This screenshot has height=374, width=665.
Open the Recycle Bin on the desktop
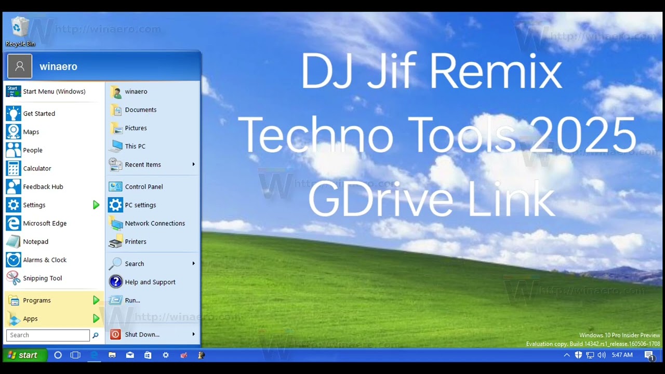pyautogui.click(x=20, y=31)
